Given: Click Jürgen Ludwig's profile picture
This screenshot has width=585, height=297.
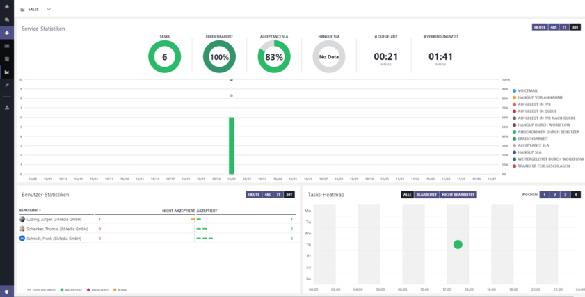Looking at the screenshot, I should coord(22,219).
